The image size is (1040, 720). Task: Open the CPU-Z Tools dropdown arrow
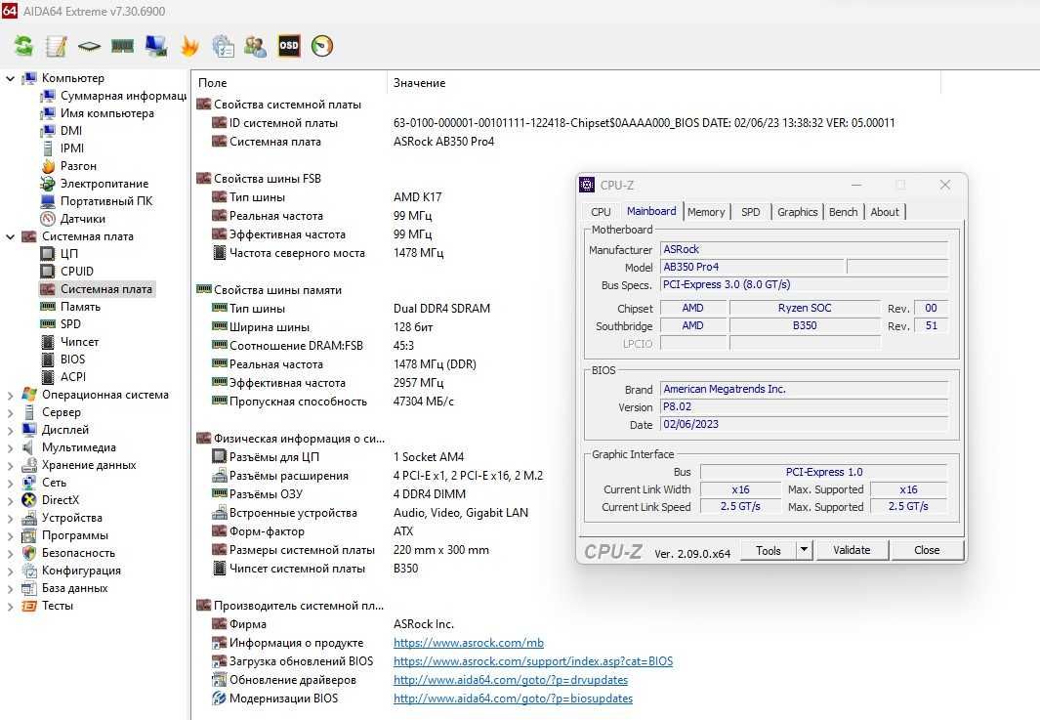[804, 550]
